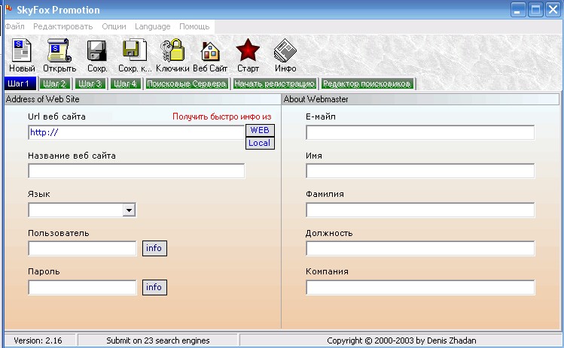Open Поисковые Сервера tab

[x=187, y=84]
